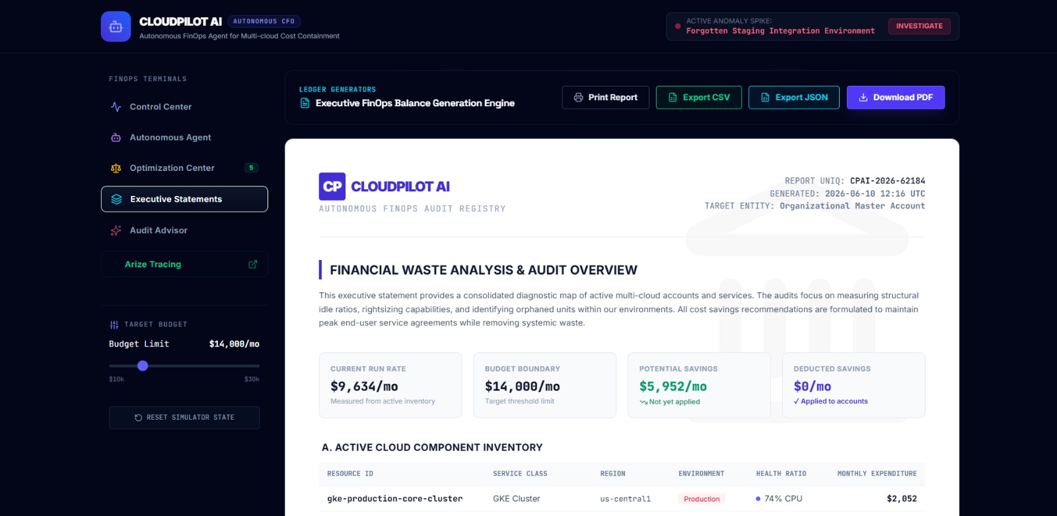The width and height of the screenshot is (1057, 516).
Task: Click the document icon beside Executive FinOps title
Action: click(305, 103)
